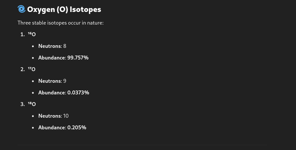Viewport: 296px width, 150px height.
Task: Click the "Oxygen (O) Isotopes" heading text
Action: pyautogui.click(x=64, y=9)
